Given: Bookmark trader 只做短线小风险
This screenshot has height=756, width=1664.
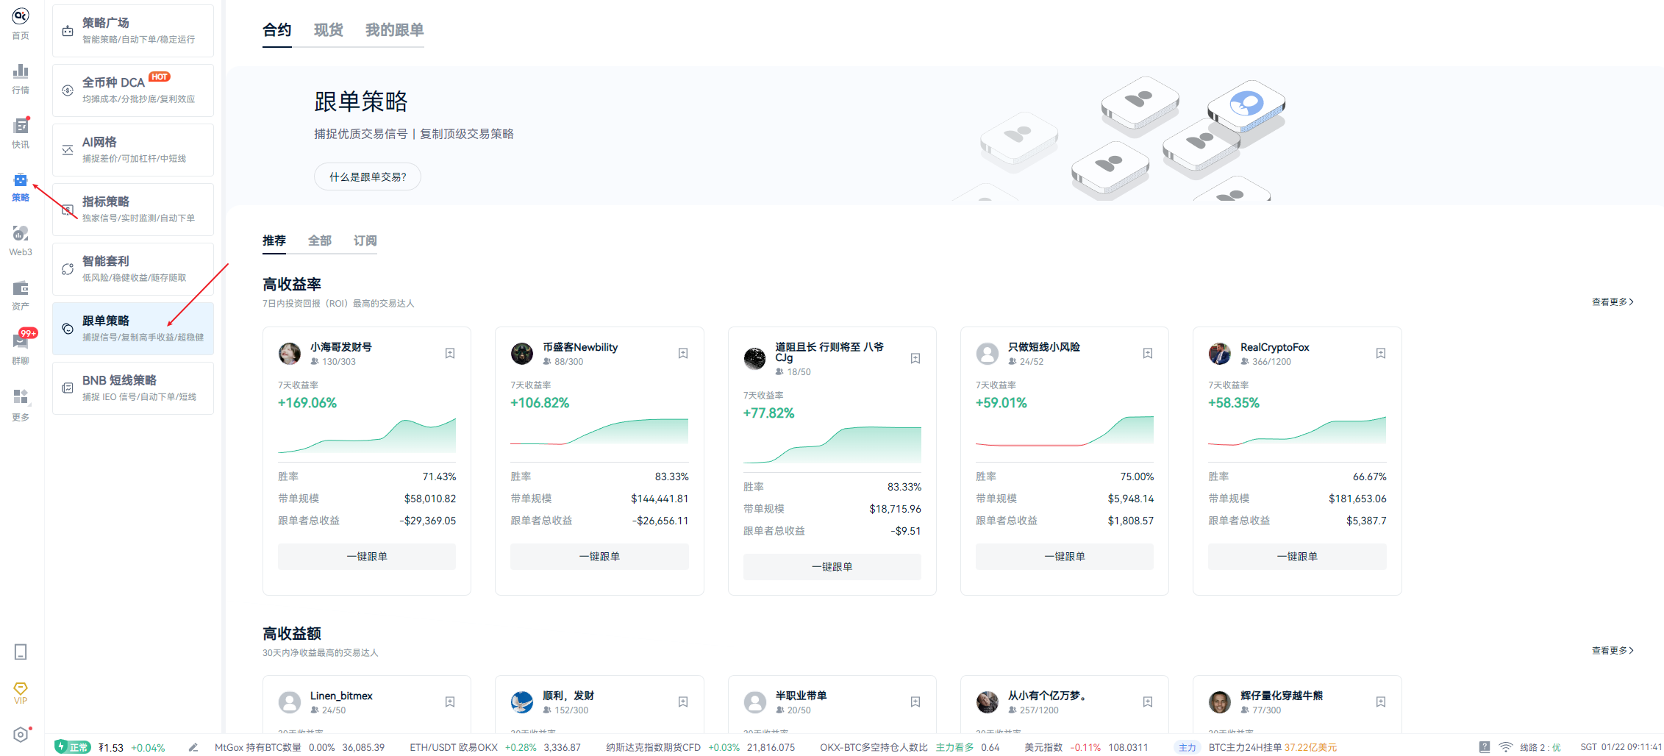Looking at the screenshot, I should [x=1148, y=354].
